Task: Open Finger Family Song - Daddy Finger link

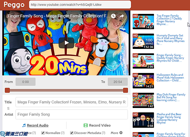Action: point(170,58)
